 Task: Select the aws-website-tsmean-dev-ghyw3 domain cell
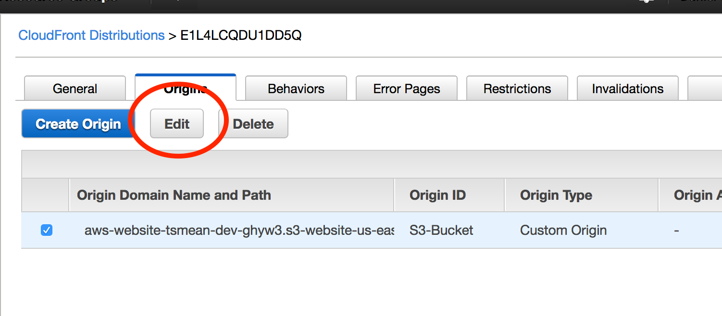point(239,231)
